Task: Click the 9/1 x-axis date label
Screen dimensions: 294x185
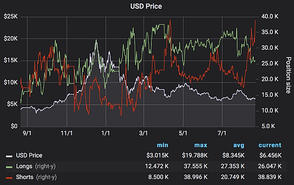Action: pyautogui.click(x=27, y=133)
